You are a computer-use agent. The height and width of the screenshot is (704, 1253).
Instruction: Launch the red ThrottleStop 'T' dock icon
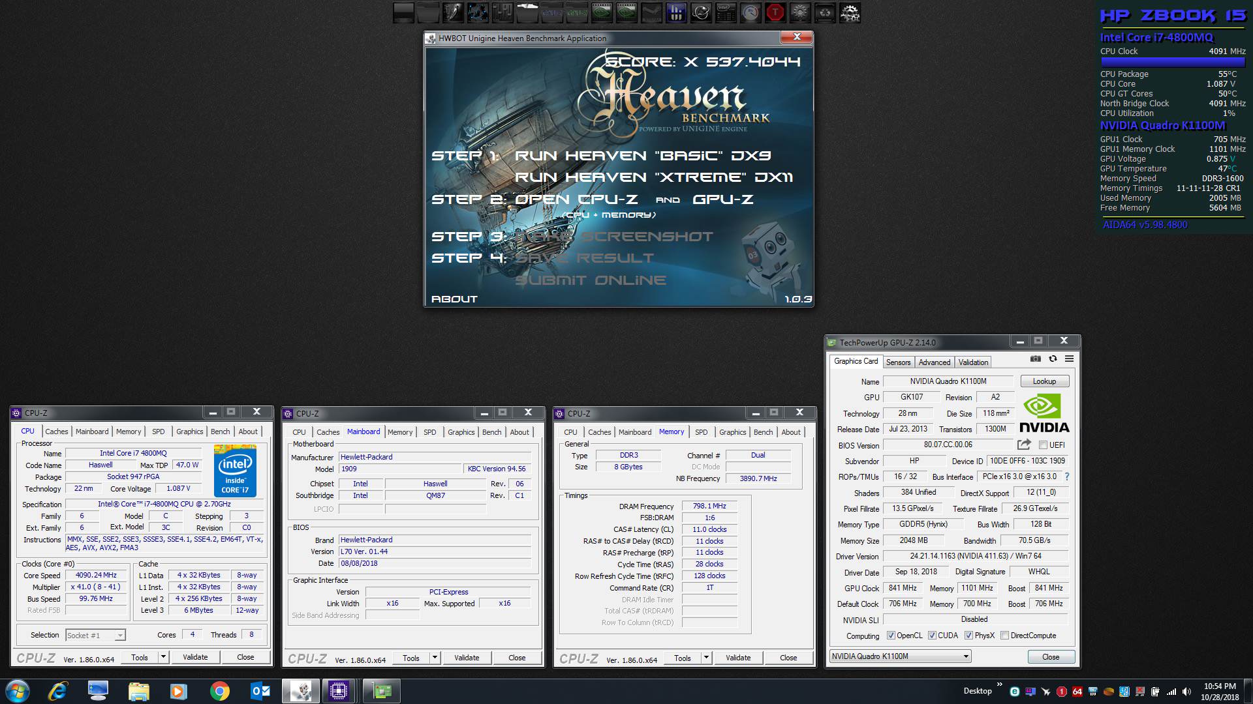tap(775, 12)
